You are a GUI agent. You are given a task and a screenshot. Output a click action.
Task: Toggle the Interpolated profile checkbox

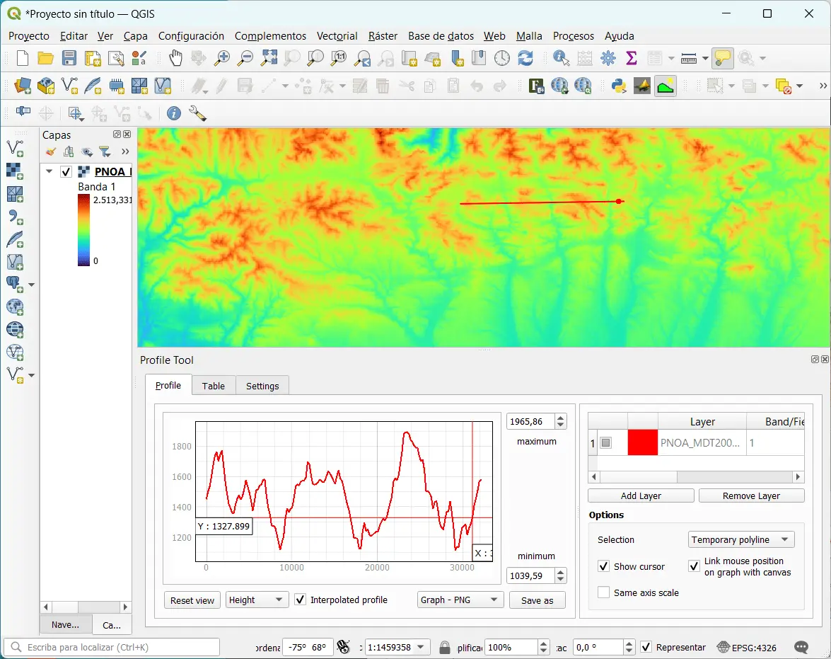pos(300,600)
